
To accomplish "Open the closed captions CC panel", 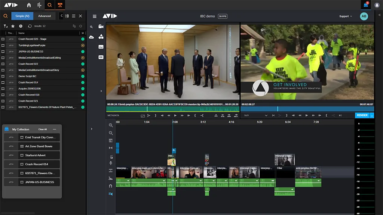I will 101,57.
